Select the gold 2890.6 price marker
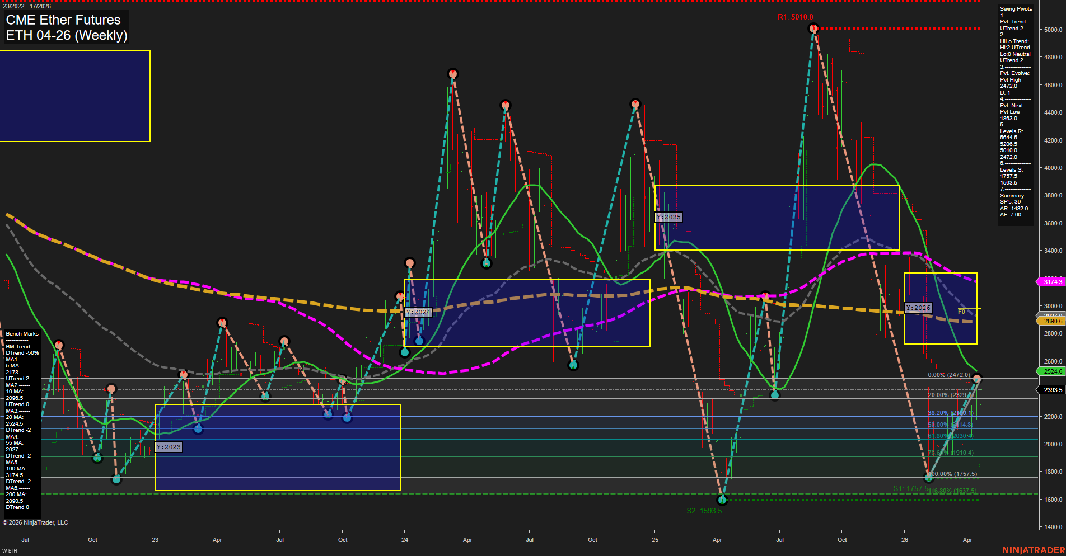This screenshot has height=556, width=1066. pos(1051,321)
